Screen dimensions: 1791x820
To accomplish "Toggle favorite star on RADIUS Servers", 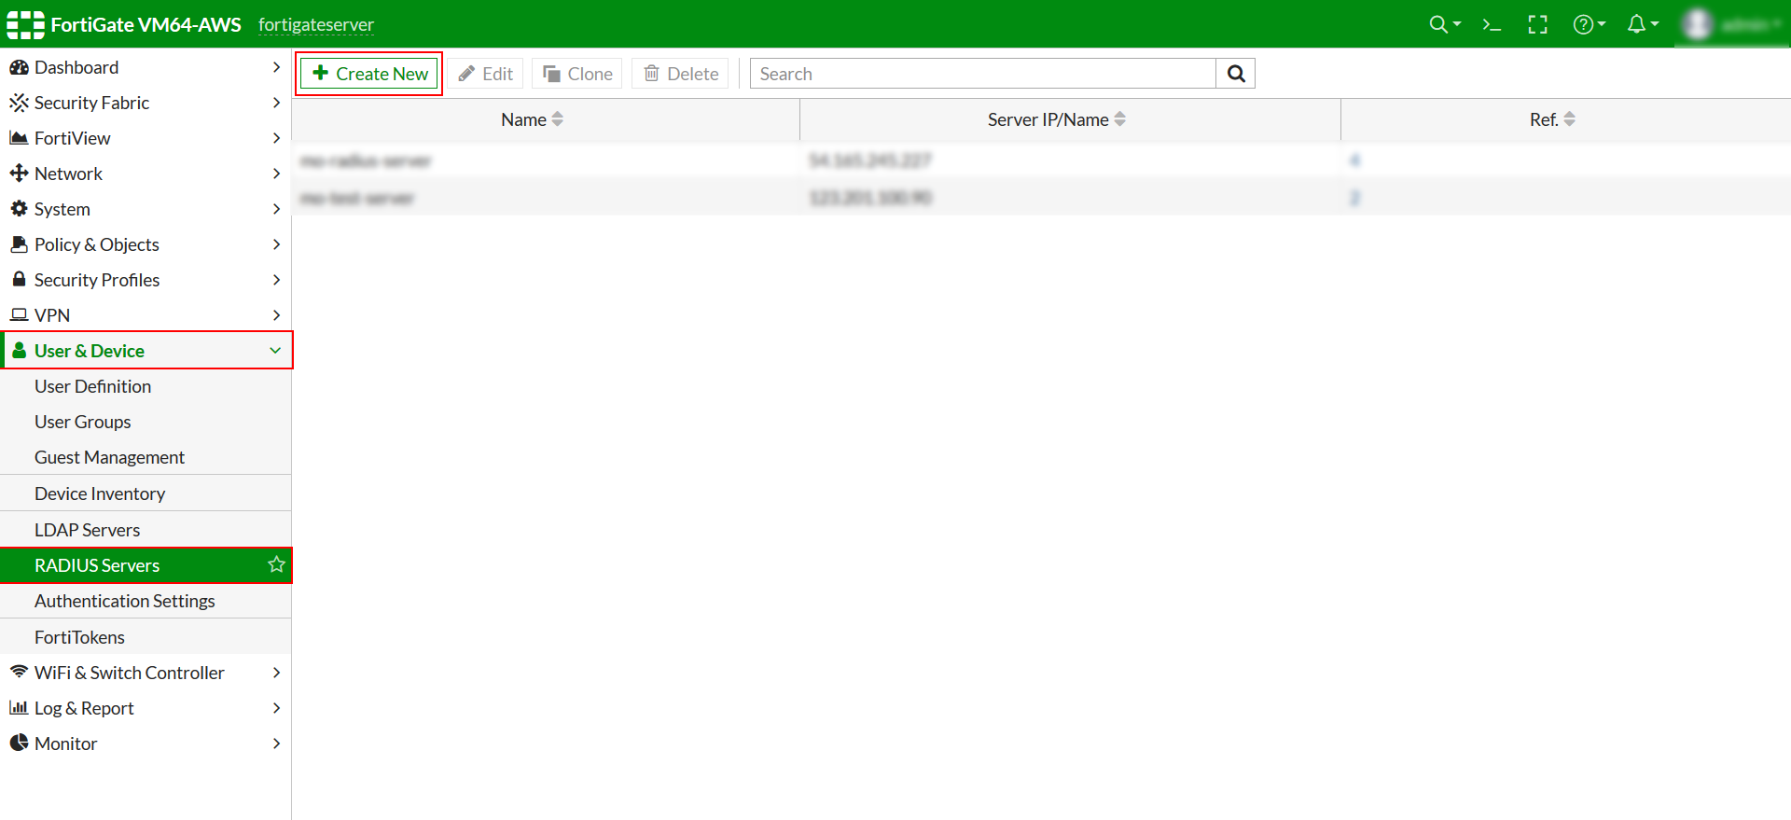I will (x=276, y=564).
